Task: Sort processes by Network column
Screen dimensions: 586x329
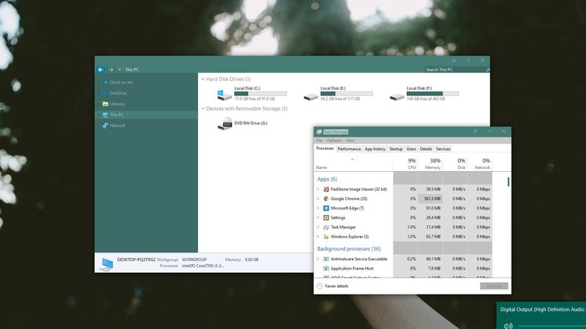Action: pyautogui.click(x=480, y=163)
